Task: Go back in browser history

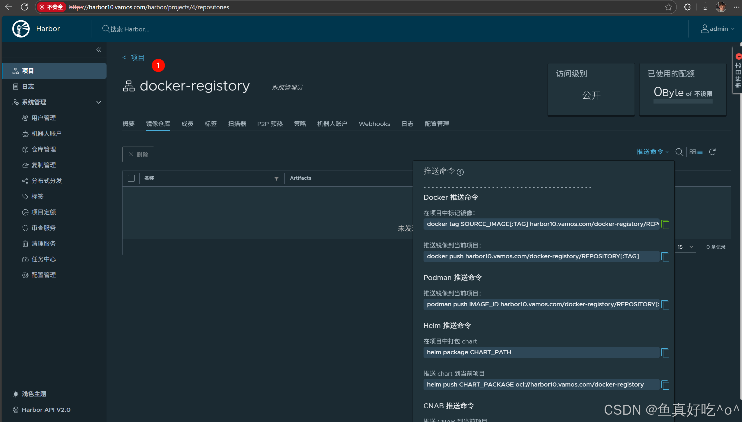Action: pos(9,7)
